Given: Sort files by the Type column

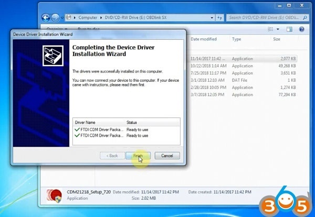Looking at the screenshot, I should point(236,39).
